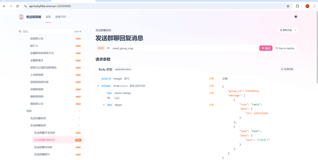The image size is (318, 160).
Task: Switch to the 主页 navigation tab
Action: click(48, 17)
